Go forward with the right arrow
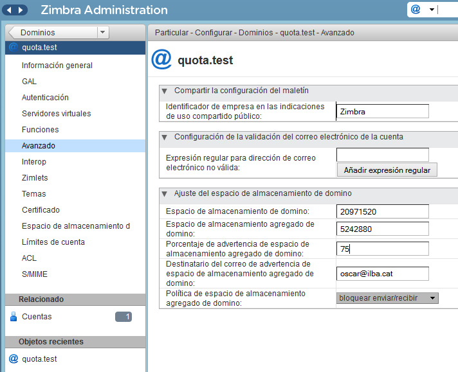This screenshot has height=372, width=458. pos(21,10)
